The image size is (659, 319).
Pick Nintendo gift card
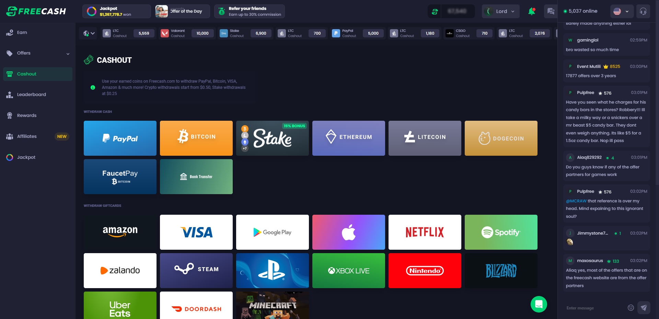point(425,271)
